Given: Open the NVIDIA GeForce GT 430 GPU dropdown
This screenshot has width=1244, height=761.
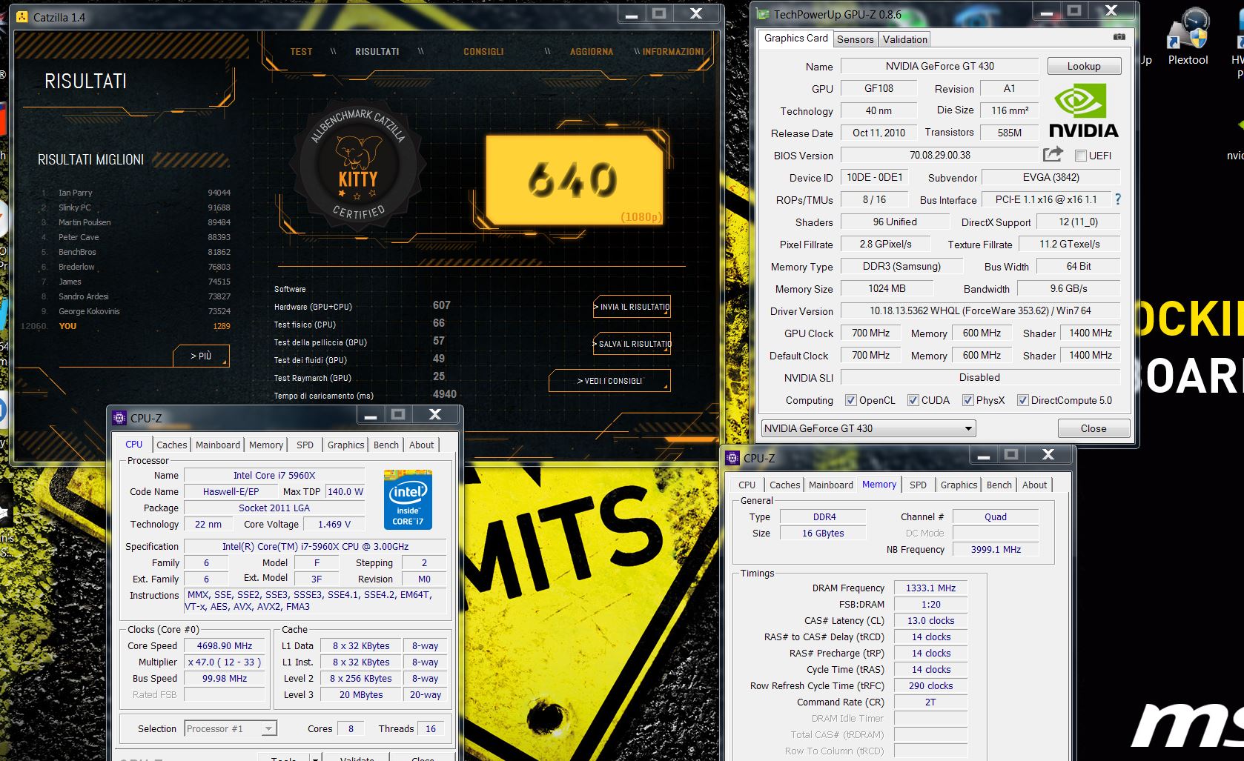Looking at the screenshot, I should pyautogui.click(x=868, y=428).
